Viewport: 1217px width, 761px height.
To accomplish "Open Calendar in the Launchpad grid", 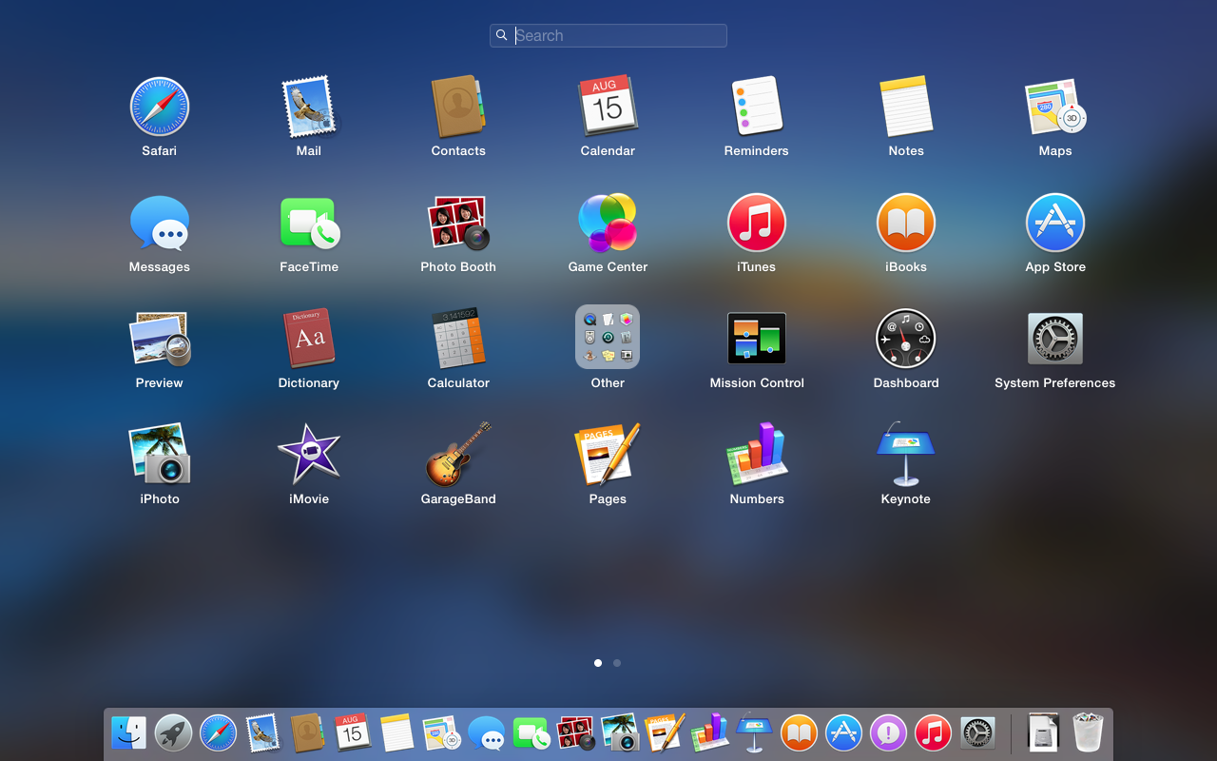I will pos(608,107).
